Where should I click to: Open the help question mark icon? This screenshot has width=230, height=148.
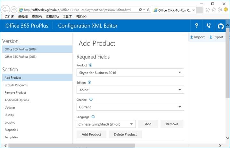click(197, 26)
